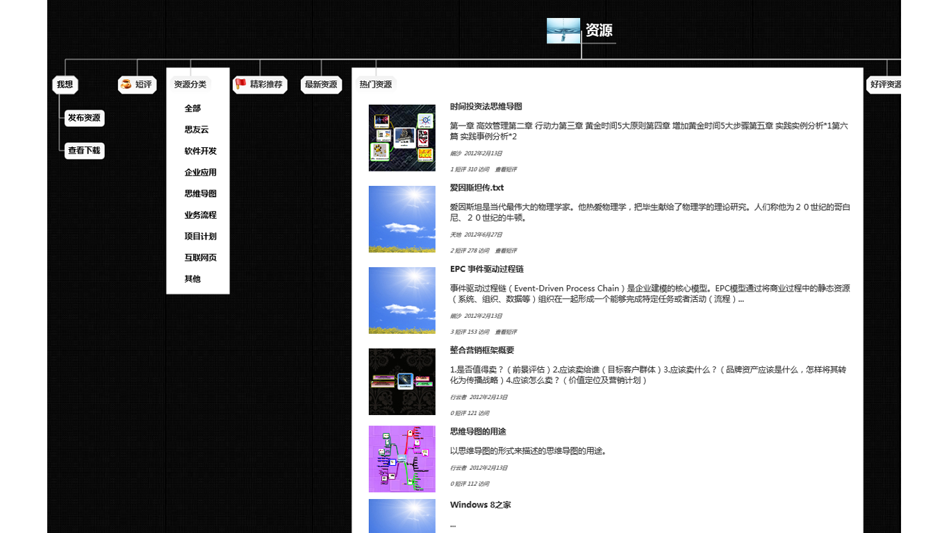Image resolution: width=949 pixels, height=533 pixels.
Task: Open the EPC 事件驱动过程链 title link
Action: pyautogui.click(x=487, y=269)
